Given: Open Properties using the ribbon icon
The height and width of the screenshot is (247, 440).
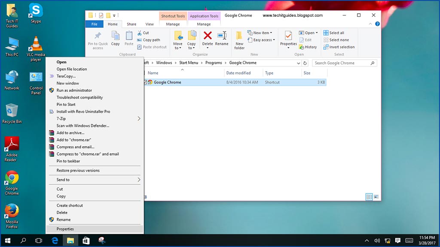Looking at the screenshot, I should pos(288,39).
